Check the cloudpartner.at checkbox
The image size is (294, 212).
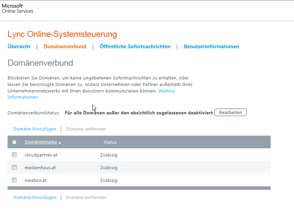pyautogui.click(x=14, y=155)
